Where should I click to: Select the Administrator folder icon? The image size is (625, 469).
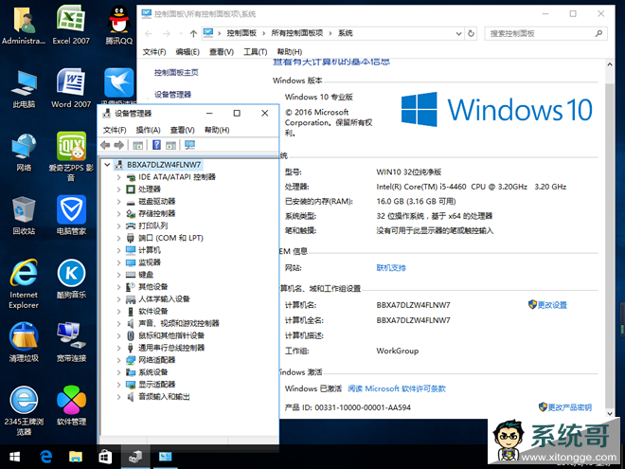[x=24, y=24]
